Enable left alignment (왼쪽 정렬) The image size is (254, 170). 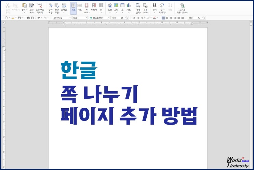[167, 18]
